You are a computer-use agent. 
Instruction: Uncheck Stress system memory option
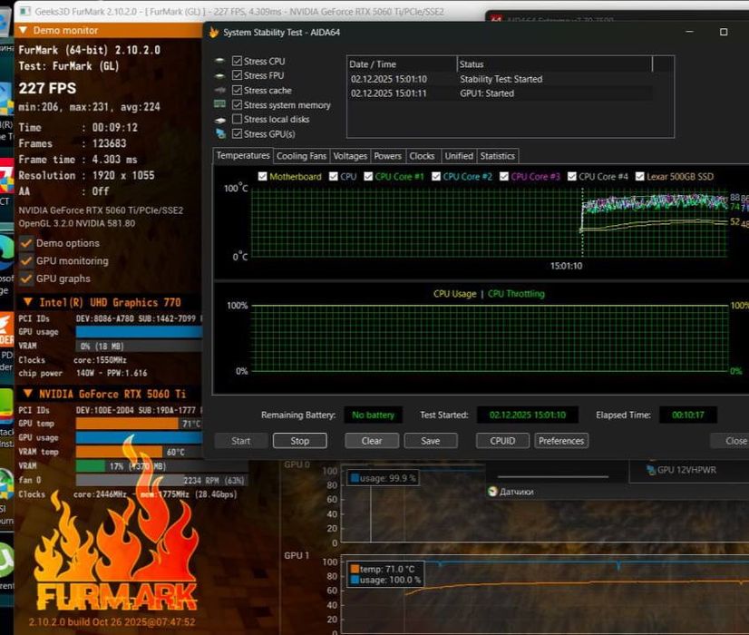[237, 104]
